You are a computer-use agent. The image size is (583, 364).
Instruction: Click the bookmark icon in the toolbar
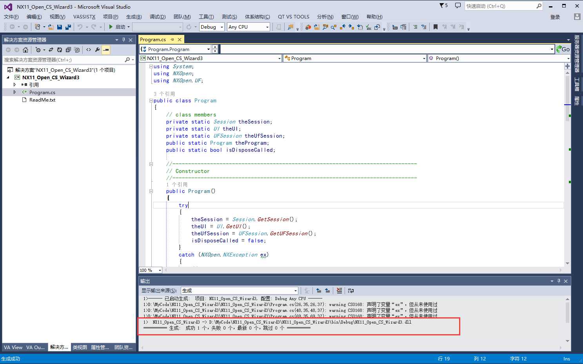tap(436, 27)
